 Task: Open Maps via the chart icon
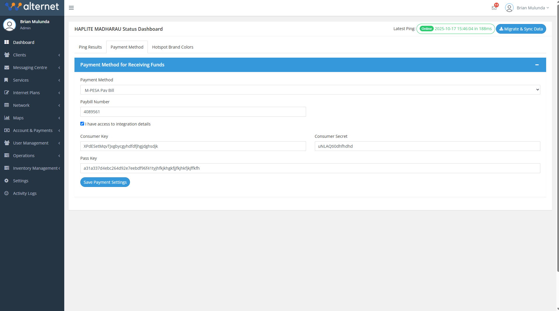point(7,118)
